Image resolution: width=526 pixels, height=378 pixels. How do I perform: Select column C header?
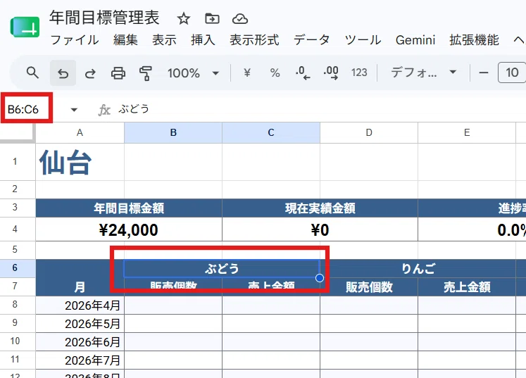[271, 133]
